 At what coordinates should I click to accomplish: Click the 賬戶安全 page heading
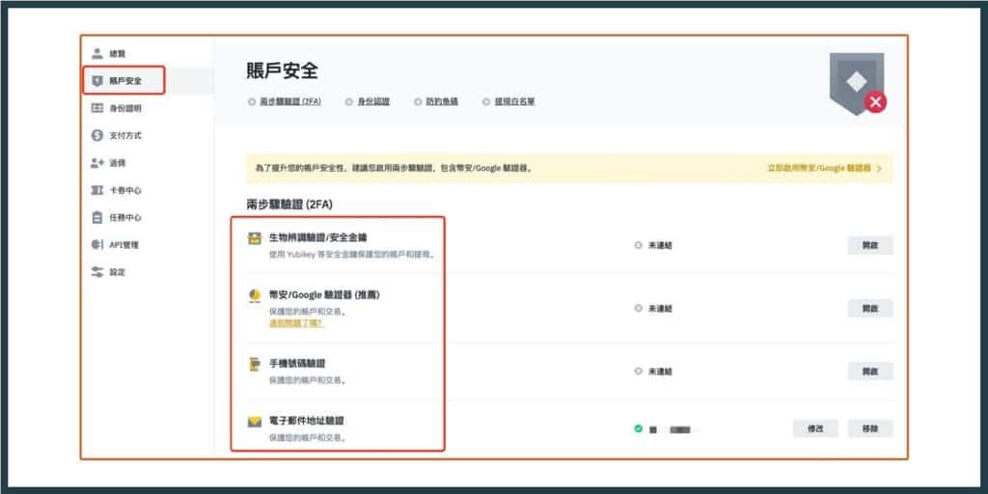click(282, 70)
